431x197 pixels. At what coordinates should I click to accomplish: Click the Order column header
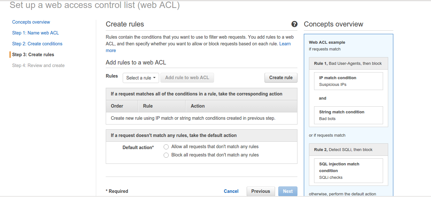[117, 106]
